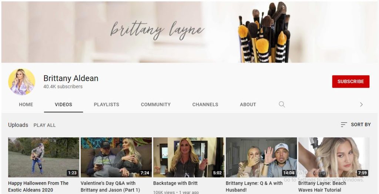Click Brittany Aldean's channel avatar

click(22, 82)
